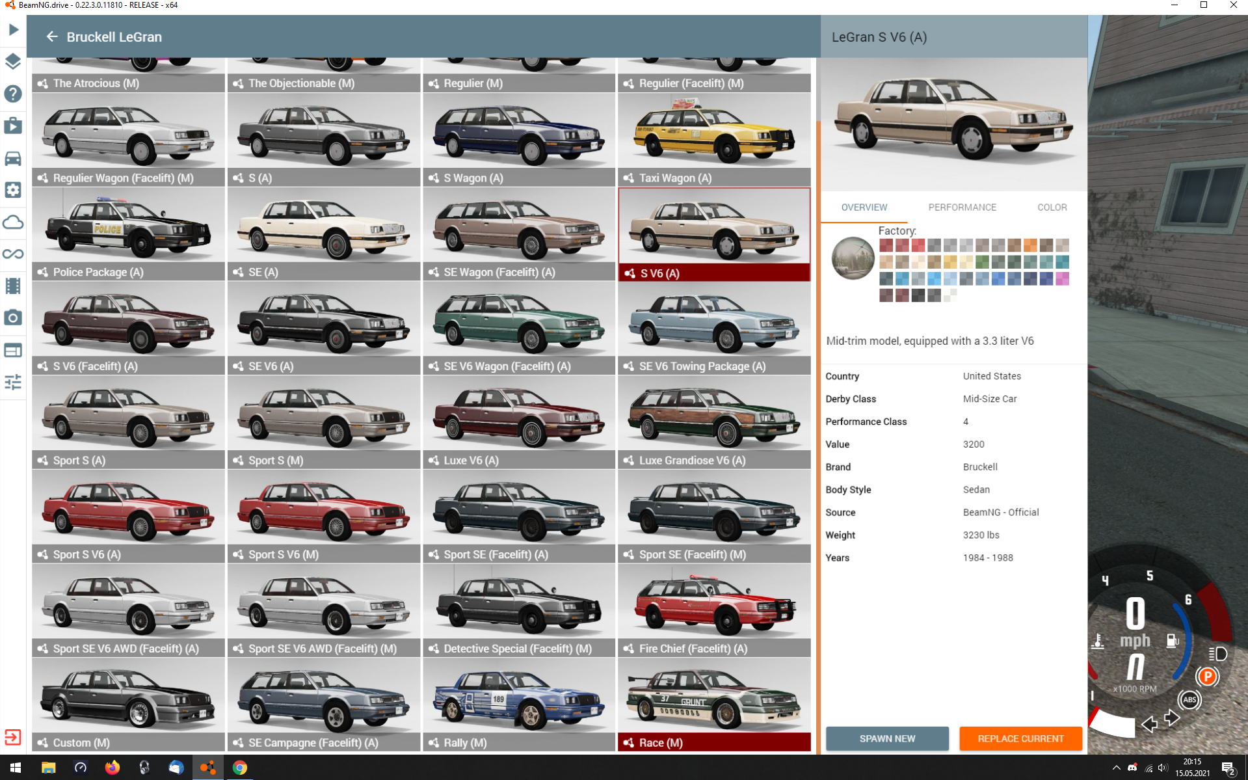The width and height of the screenshot is (1248, 780).
Task: Open the help question mark icon
Action: coord(13,94)
